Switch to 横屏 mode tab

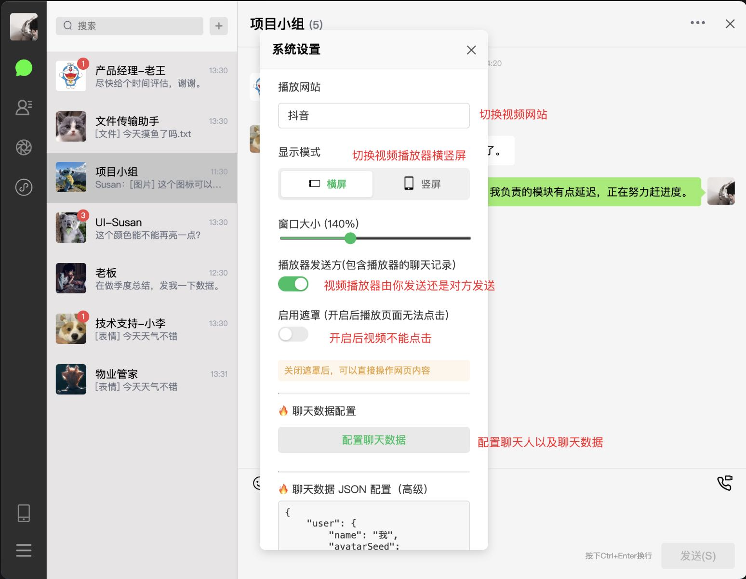pyautogui.click(x=326, y=184)
